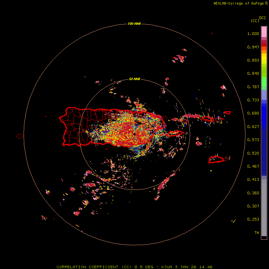
Task: Select the 0.627 scale value
Action: 253,127
